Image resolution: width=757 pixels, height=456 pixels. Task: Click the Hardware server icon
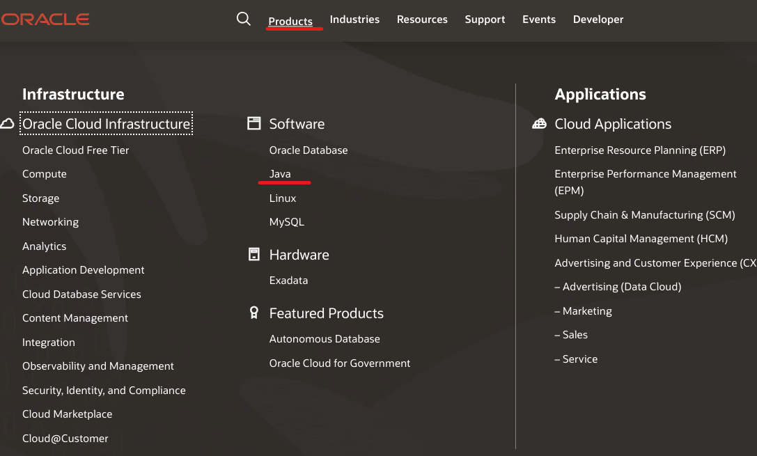pyautogui.click(x=254, y=255)
